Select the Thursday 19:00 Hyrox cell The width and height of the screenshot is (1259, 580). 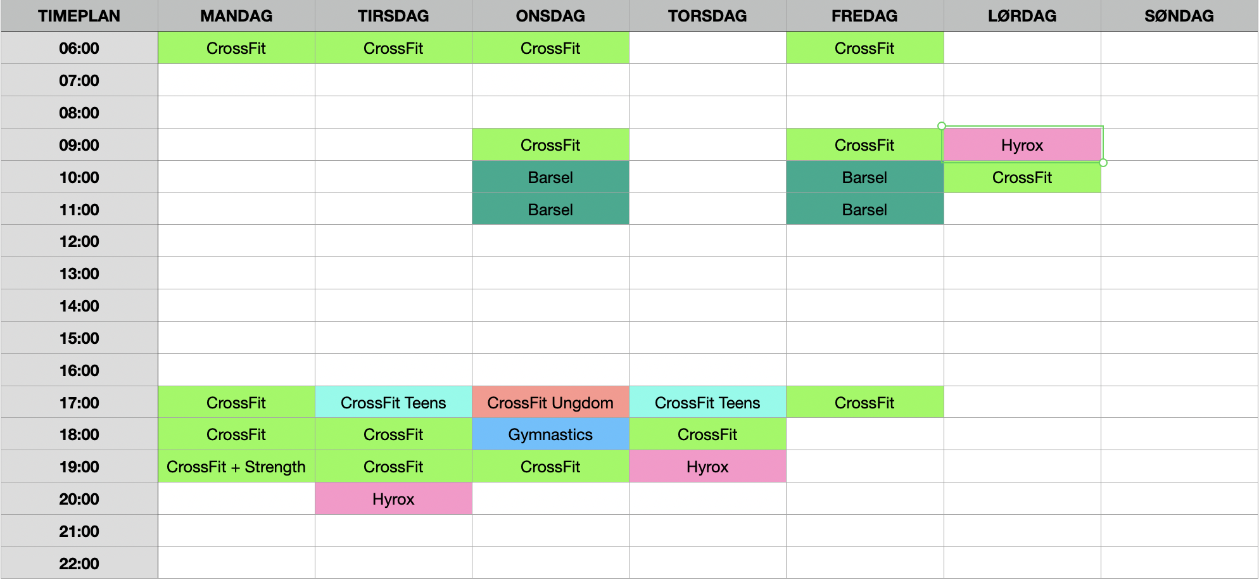[x=707, y=467]
